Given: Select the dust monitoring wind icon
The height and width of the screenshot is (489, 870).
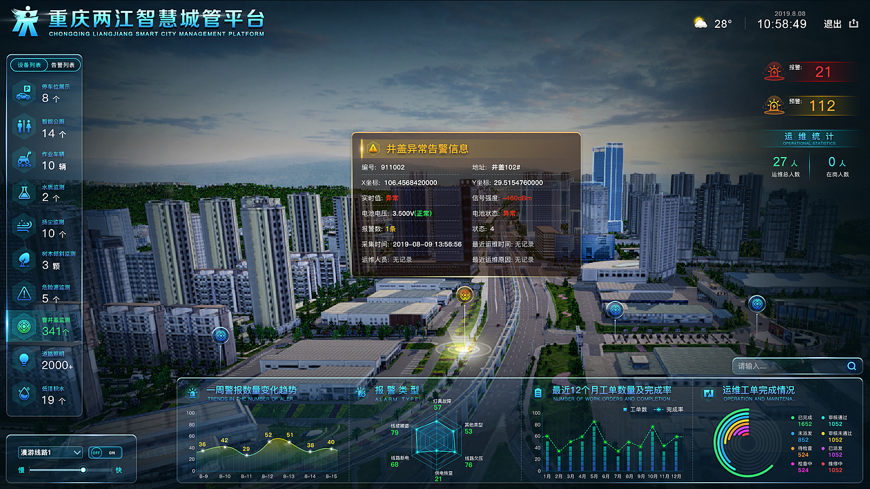Looking at the screenshot, I should [24, 227].
